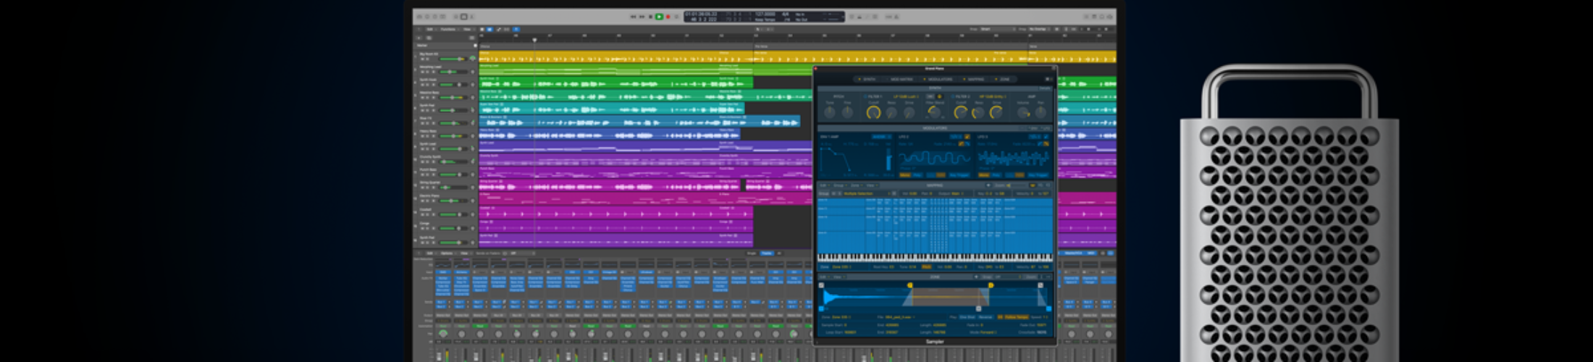Screen dimensions: 1593x362
Task: Open the List Editors icon in control bar
Action: click(x=1086, y=17)
